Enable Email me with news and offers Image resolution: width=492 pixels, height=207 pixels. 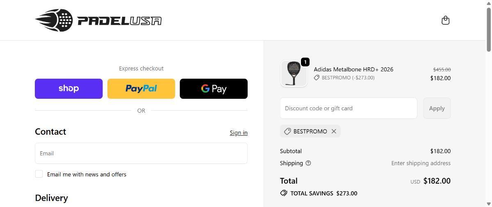pos(39,174)
